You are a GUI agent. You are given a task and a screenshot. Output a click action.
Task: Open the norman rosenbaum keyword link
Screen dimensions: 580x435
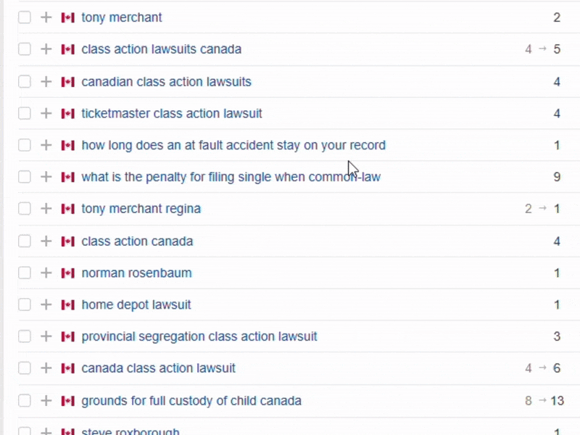pyautogui.click(x=136, y=273)
